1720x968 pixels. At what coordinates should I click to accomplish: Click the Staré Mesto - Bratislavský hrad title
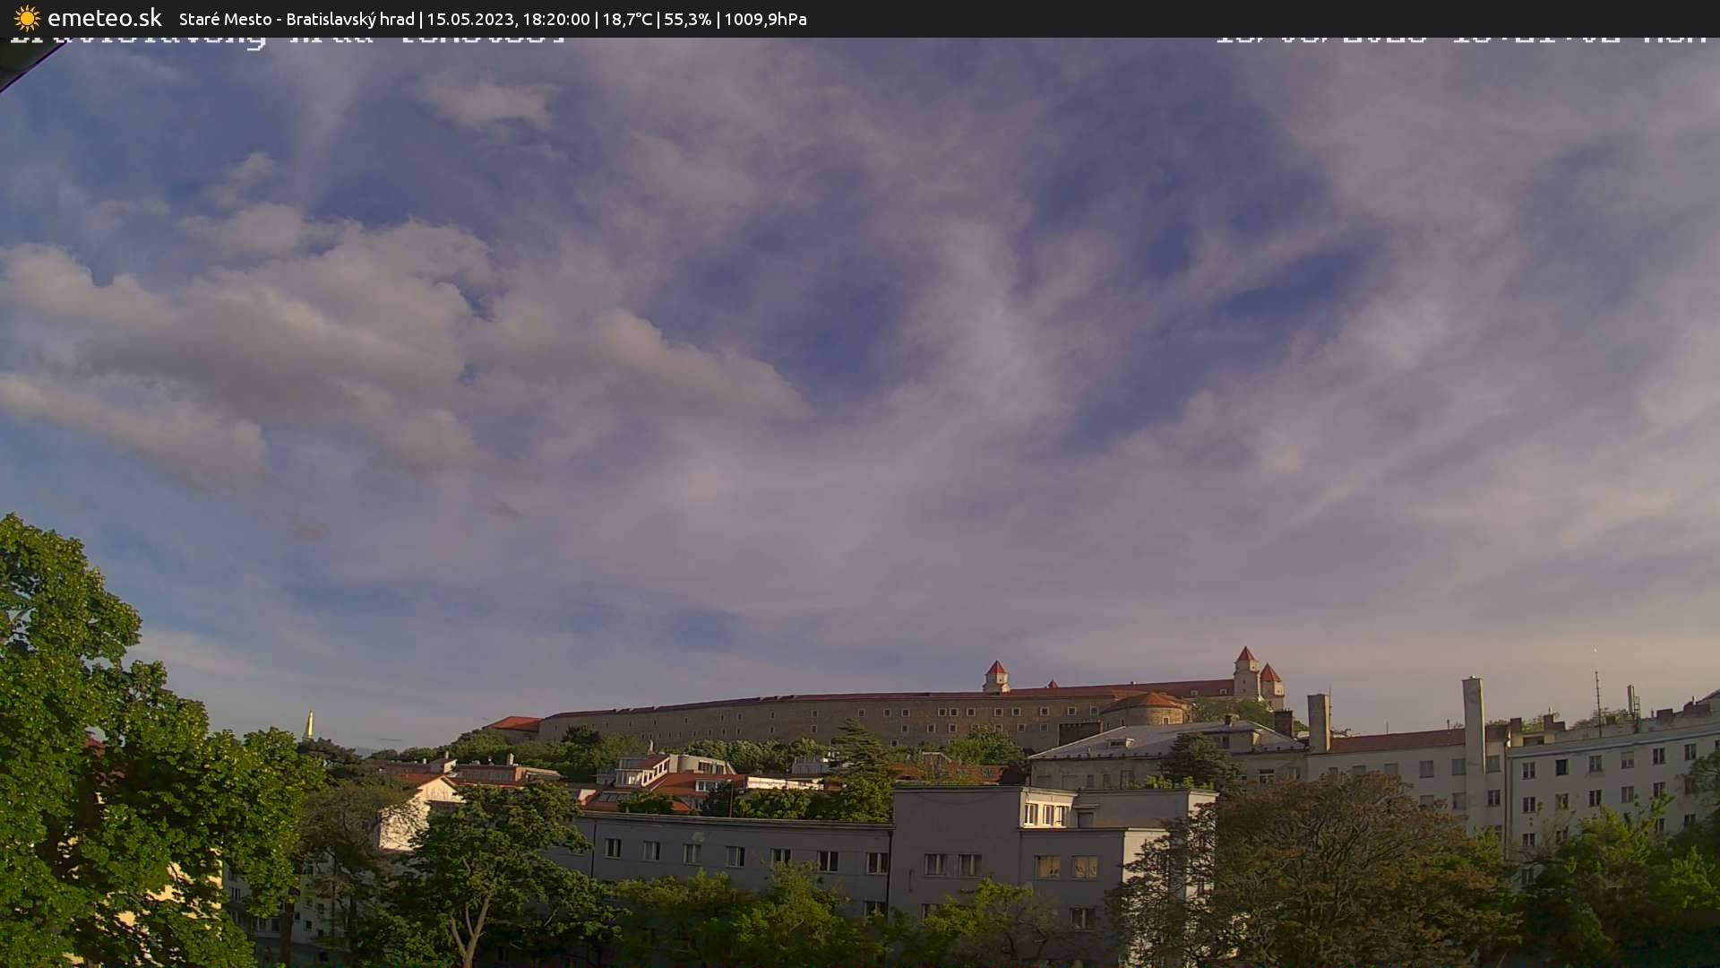click(x=297, y=19)
